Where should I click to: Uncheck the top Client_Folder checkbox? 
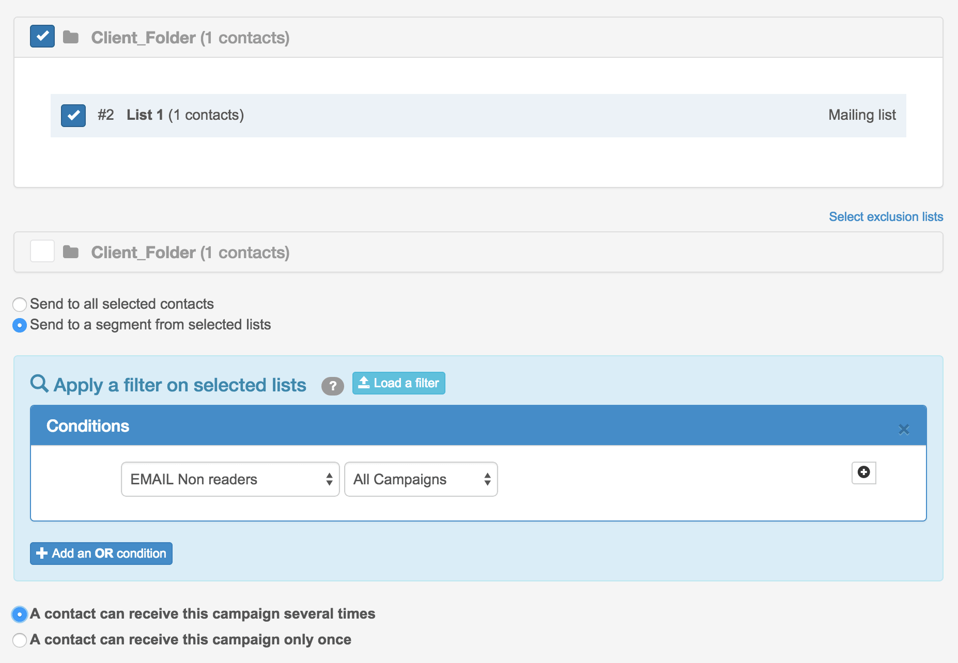(42, 36)
